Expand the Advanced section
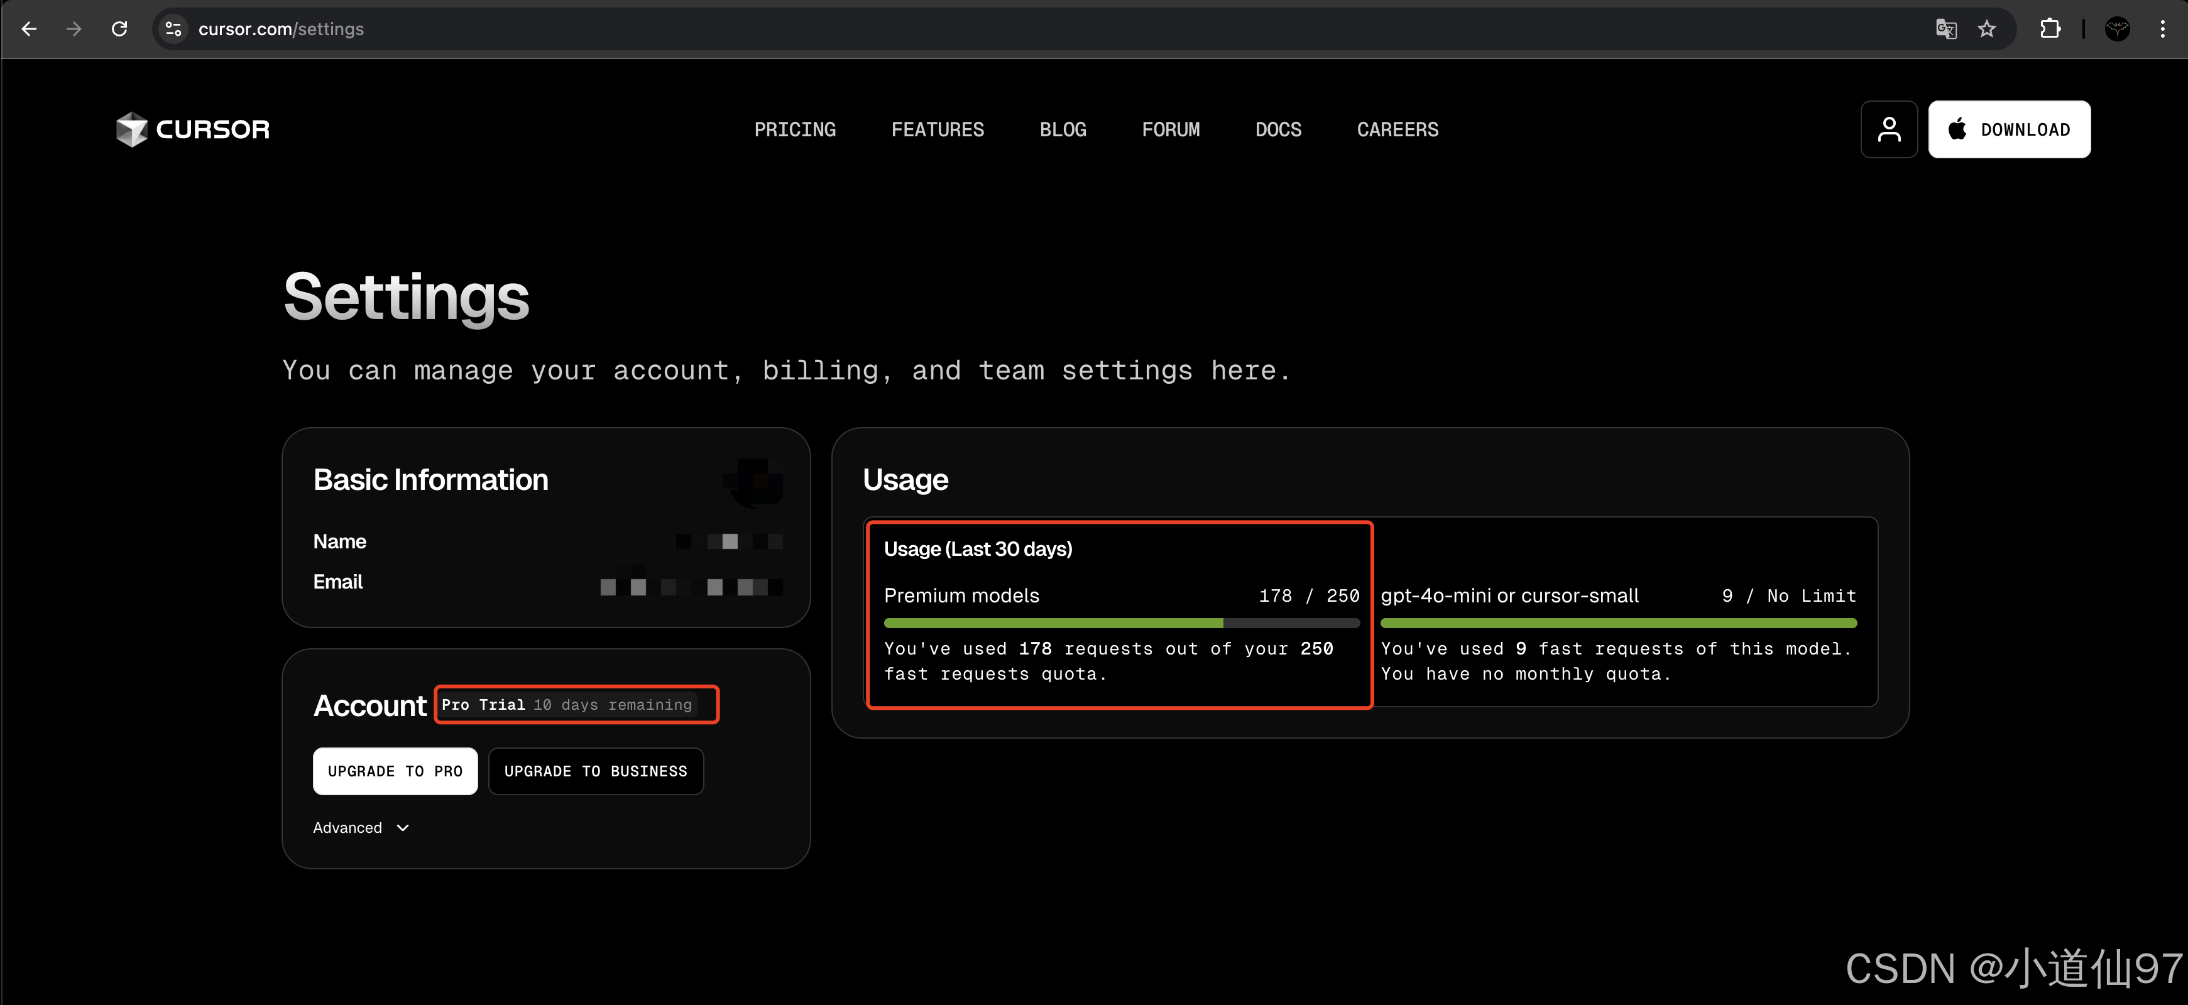This screenshot has width=2188, height=1005. [361, 828]
